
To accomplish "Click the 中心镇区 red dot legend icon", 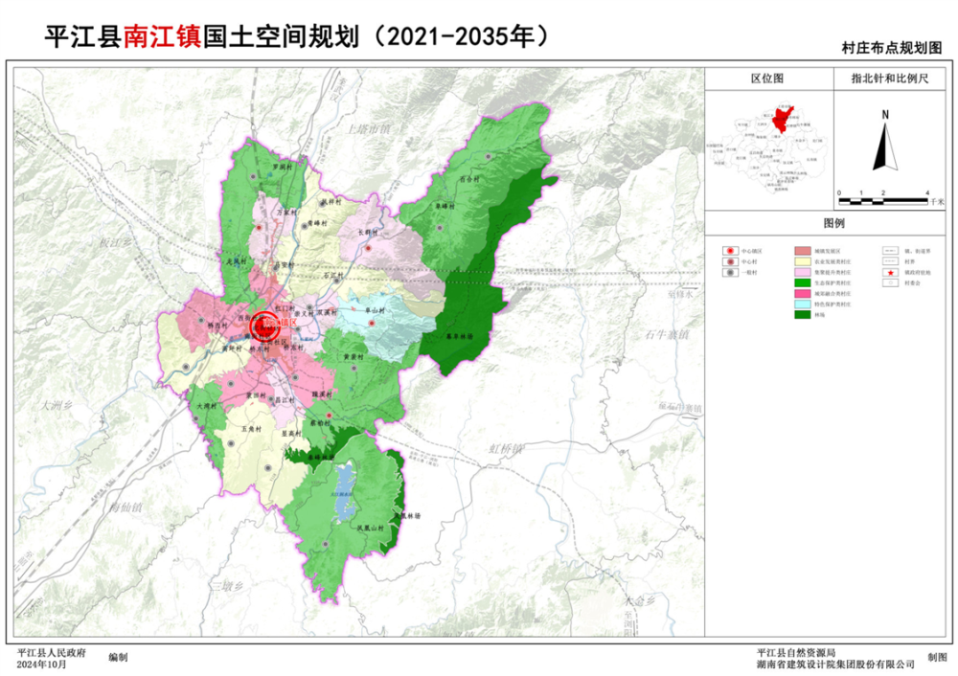I will [x=729, y=250].
